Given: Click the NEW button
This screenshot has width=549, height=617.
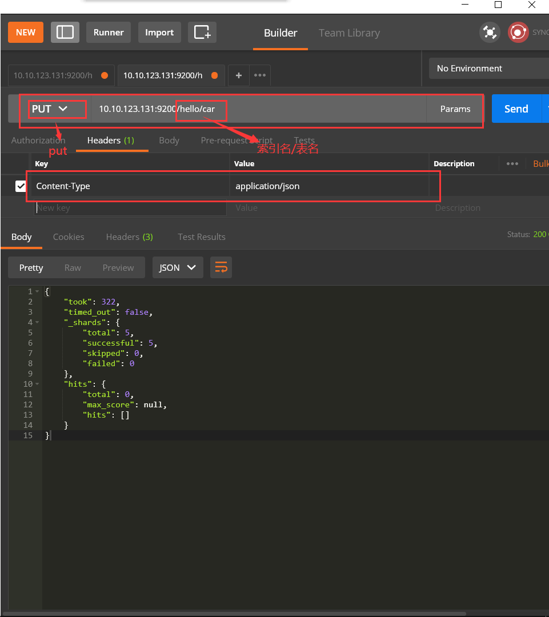Looking at the screenshot, I should click(x=26, y=32).
